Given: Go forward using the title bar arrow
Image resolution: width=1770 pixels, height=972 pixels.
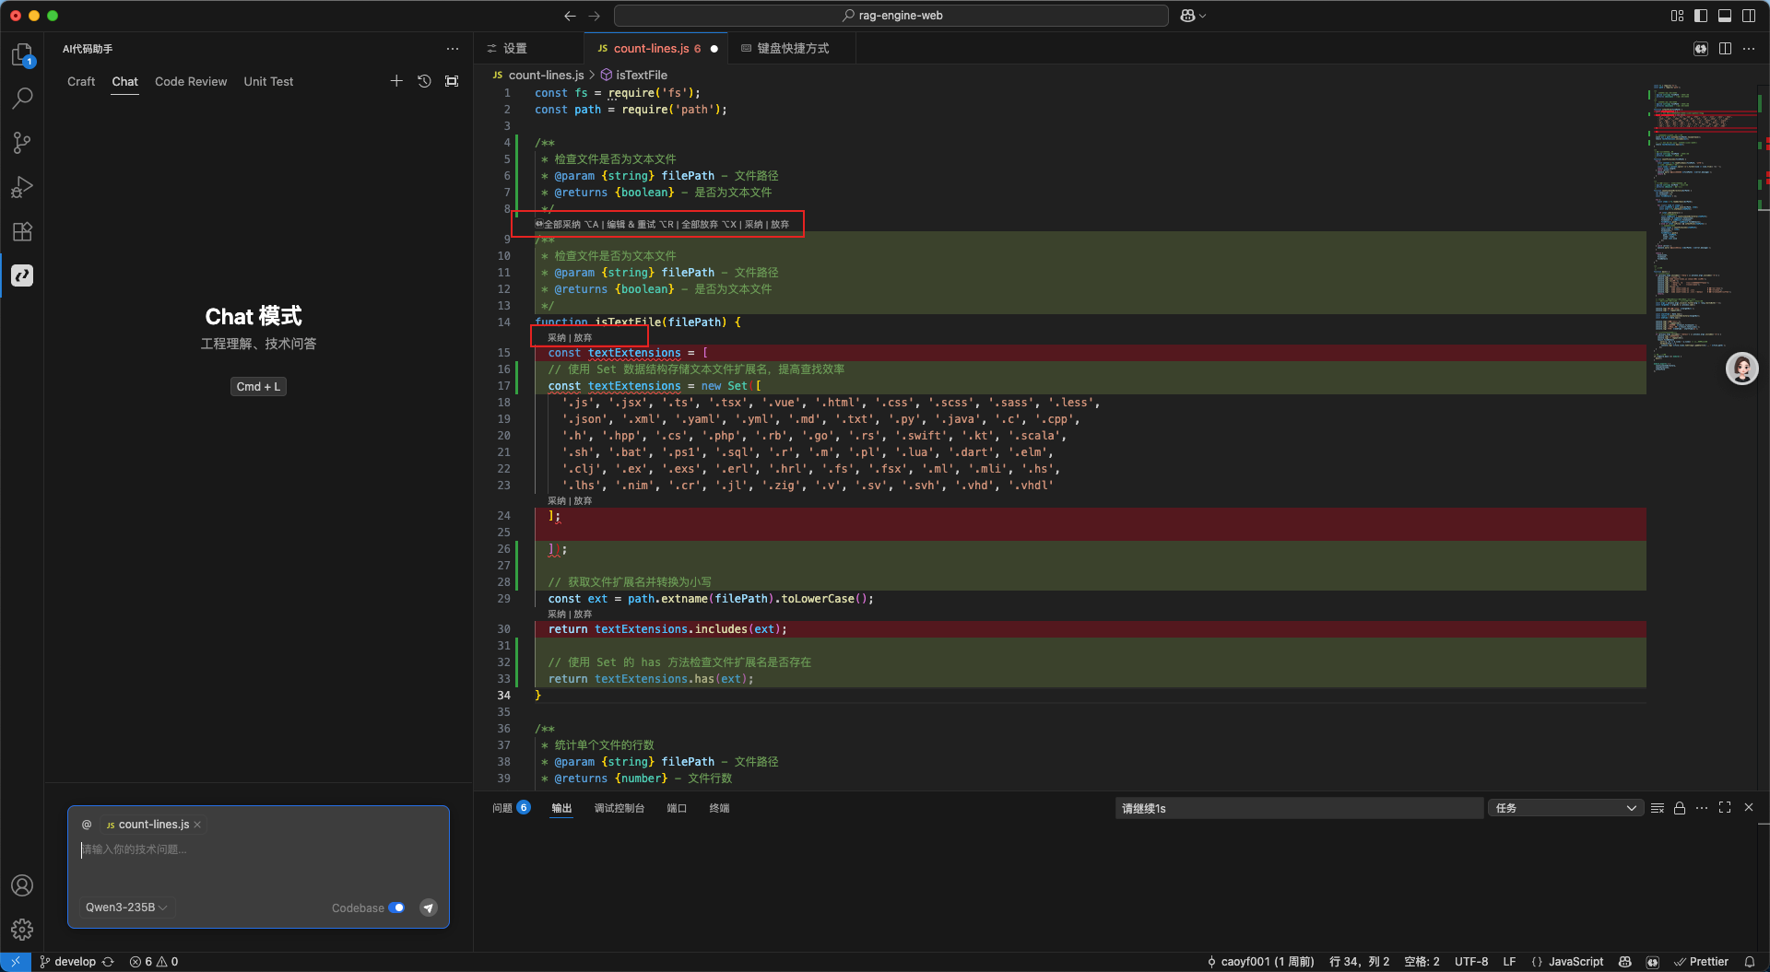Looking at the screenshot, I should [x=594, y=16].
